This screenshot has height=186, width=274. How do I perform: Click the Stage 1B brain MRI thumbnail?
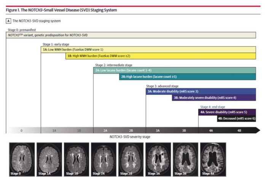click(x=76, y=159)
